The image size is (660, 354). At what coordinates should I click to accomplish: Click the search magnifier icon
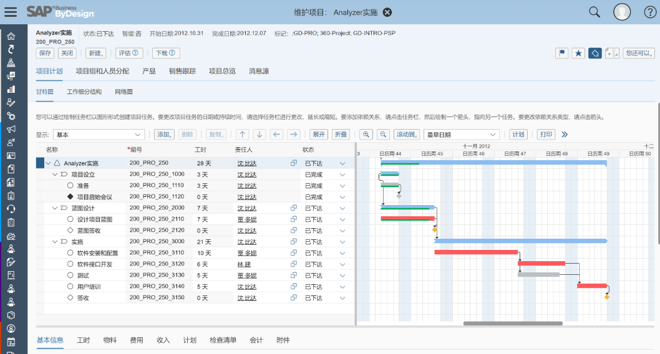(594, 12)
